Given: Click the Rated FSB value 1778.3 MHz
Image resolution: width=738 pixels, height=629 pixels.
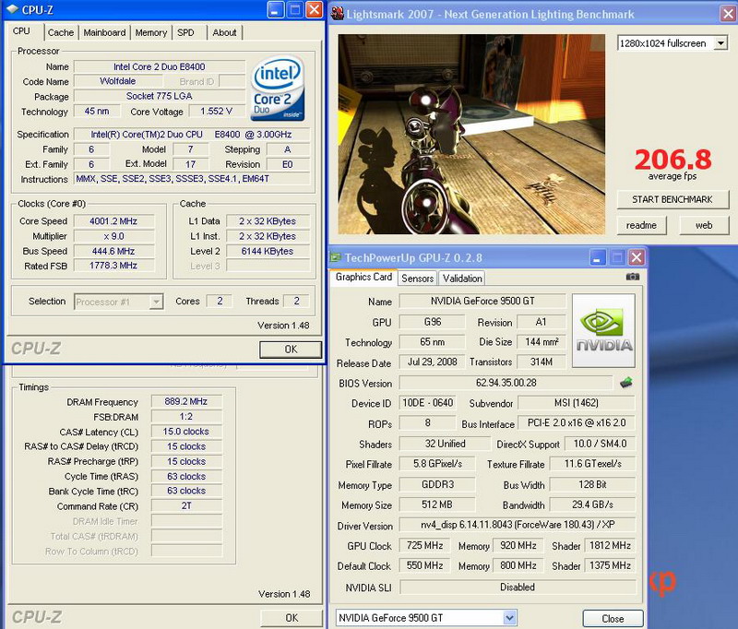Looking at the screenshot, I should (113, 266).
